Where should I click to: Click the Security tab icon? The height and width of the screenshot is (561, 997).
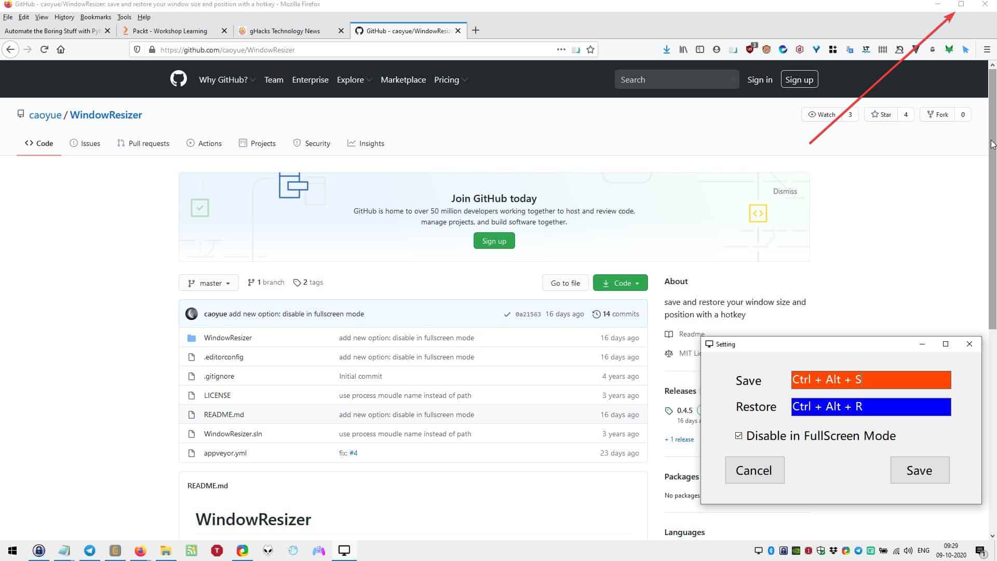[296, 143]
